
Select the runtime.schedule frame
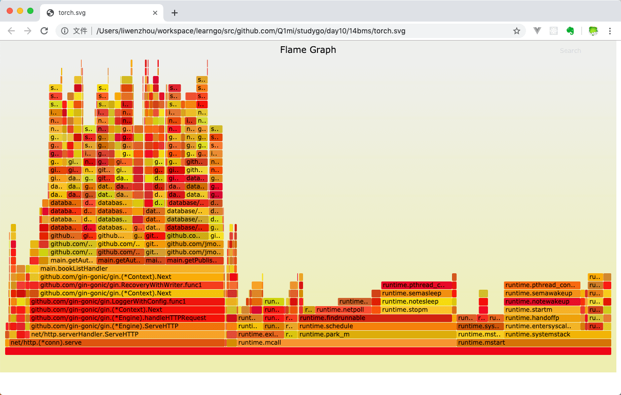377,326
